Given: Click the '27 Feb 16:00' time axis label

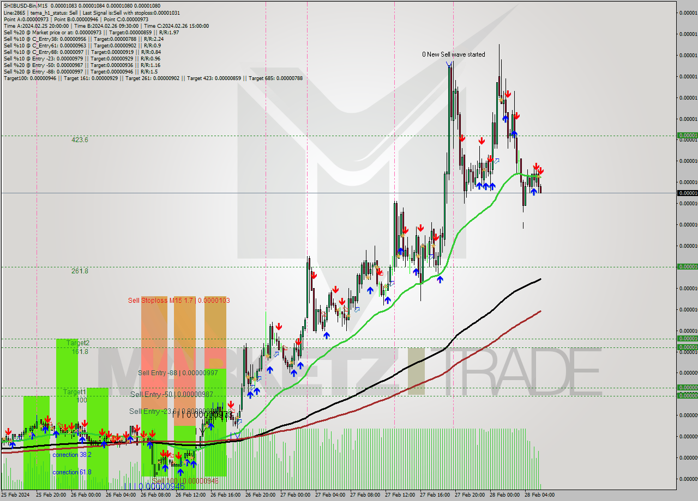Looking at the screenshot, I should coord(435,495).
